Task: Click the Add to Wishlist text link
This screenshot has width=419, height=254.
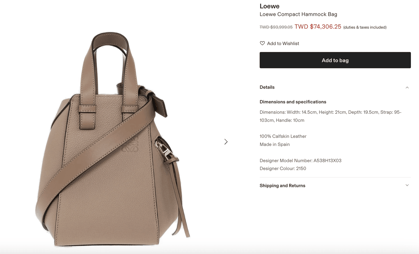Action: coord(283,44)
